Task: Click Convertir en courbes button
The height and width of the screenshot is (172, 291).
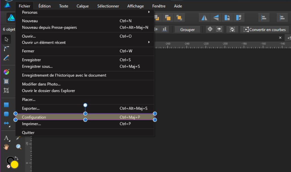Action: pyautogui.click(x=265, y=30)
